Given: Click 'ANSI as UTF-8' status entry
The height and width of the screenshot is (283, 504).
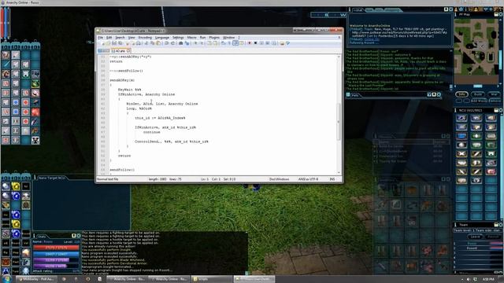Looking at the screenshot, I should click(308, 179).
